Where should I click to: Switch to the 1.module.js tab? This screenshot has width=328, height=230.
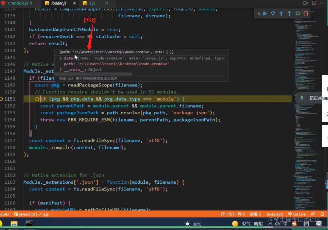tap(18, 3)
